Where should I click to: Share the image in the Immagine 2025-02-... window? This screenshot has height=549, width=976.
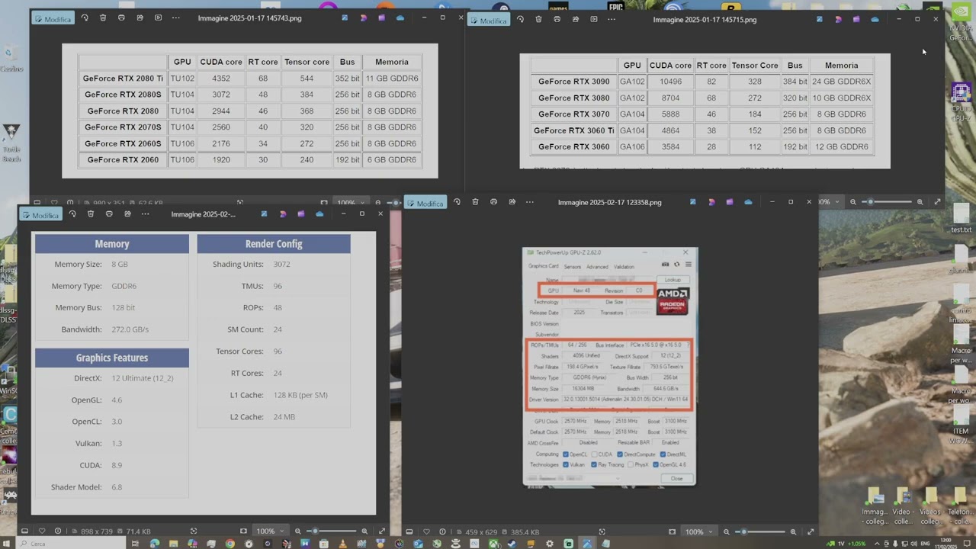click(x=127, y=214)
